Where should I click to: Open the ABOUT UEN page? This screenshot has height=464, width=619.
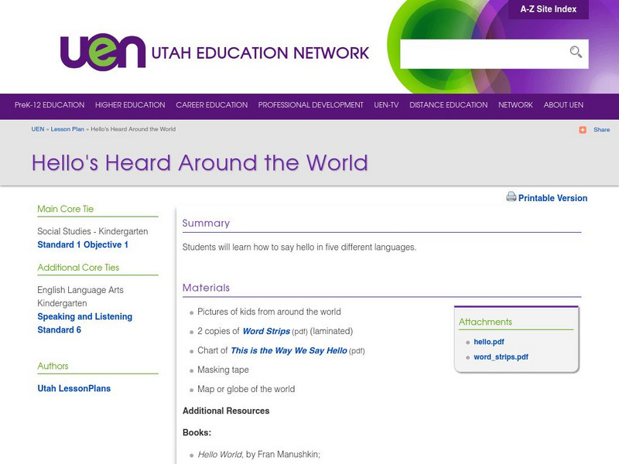pos(566,104)
